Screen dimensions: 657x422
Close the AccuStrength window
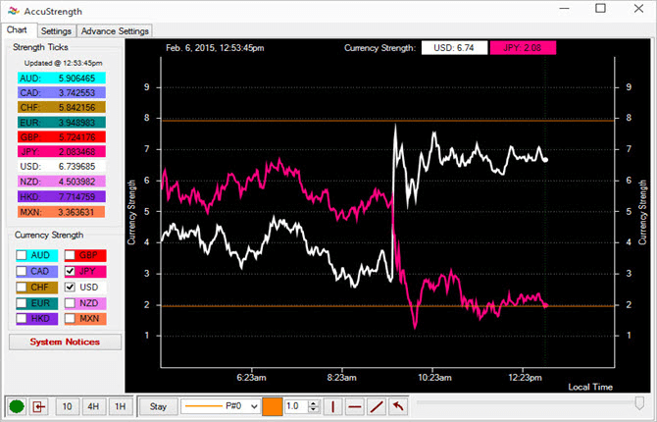(638, 9)
